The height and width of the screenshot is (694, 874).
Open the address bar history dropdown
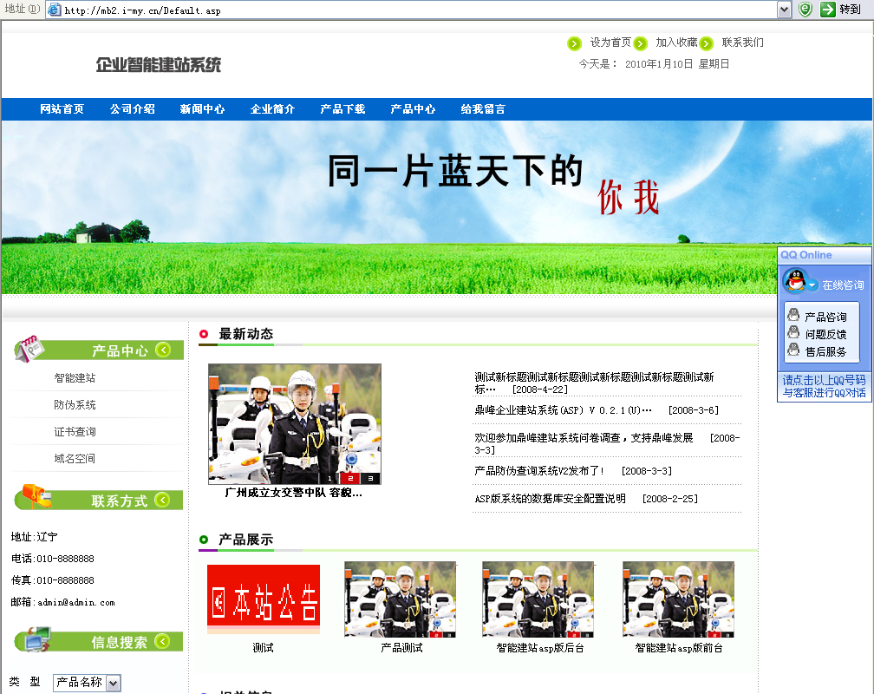click(784, 10)
